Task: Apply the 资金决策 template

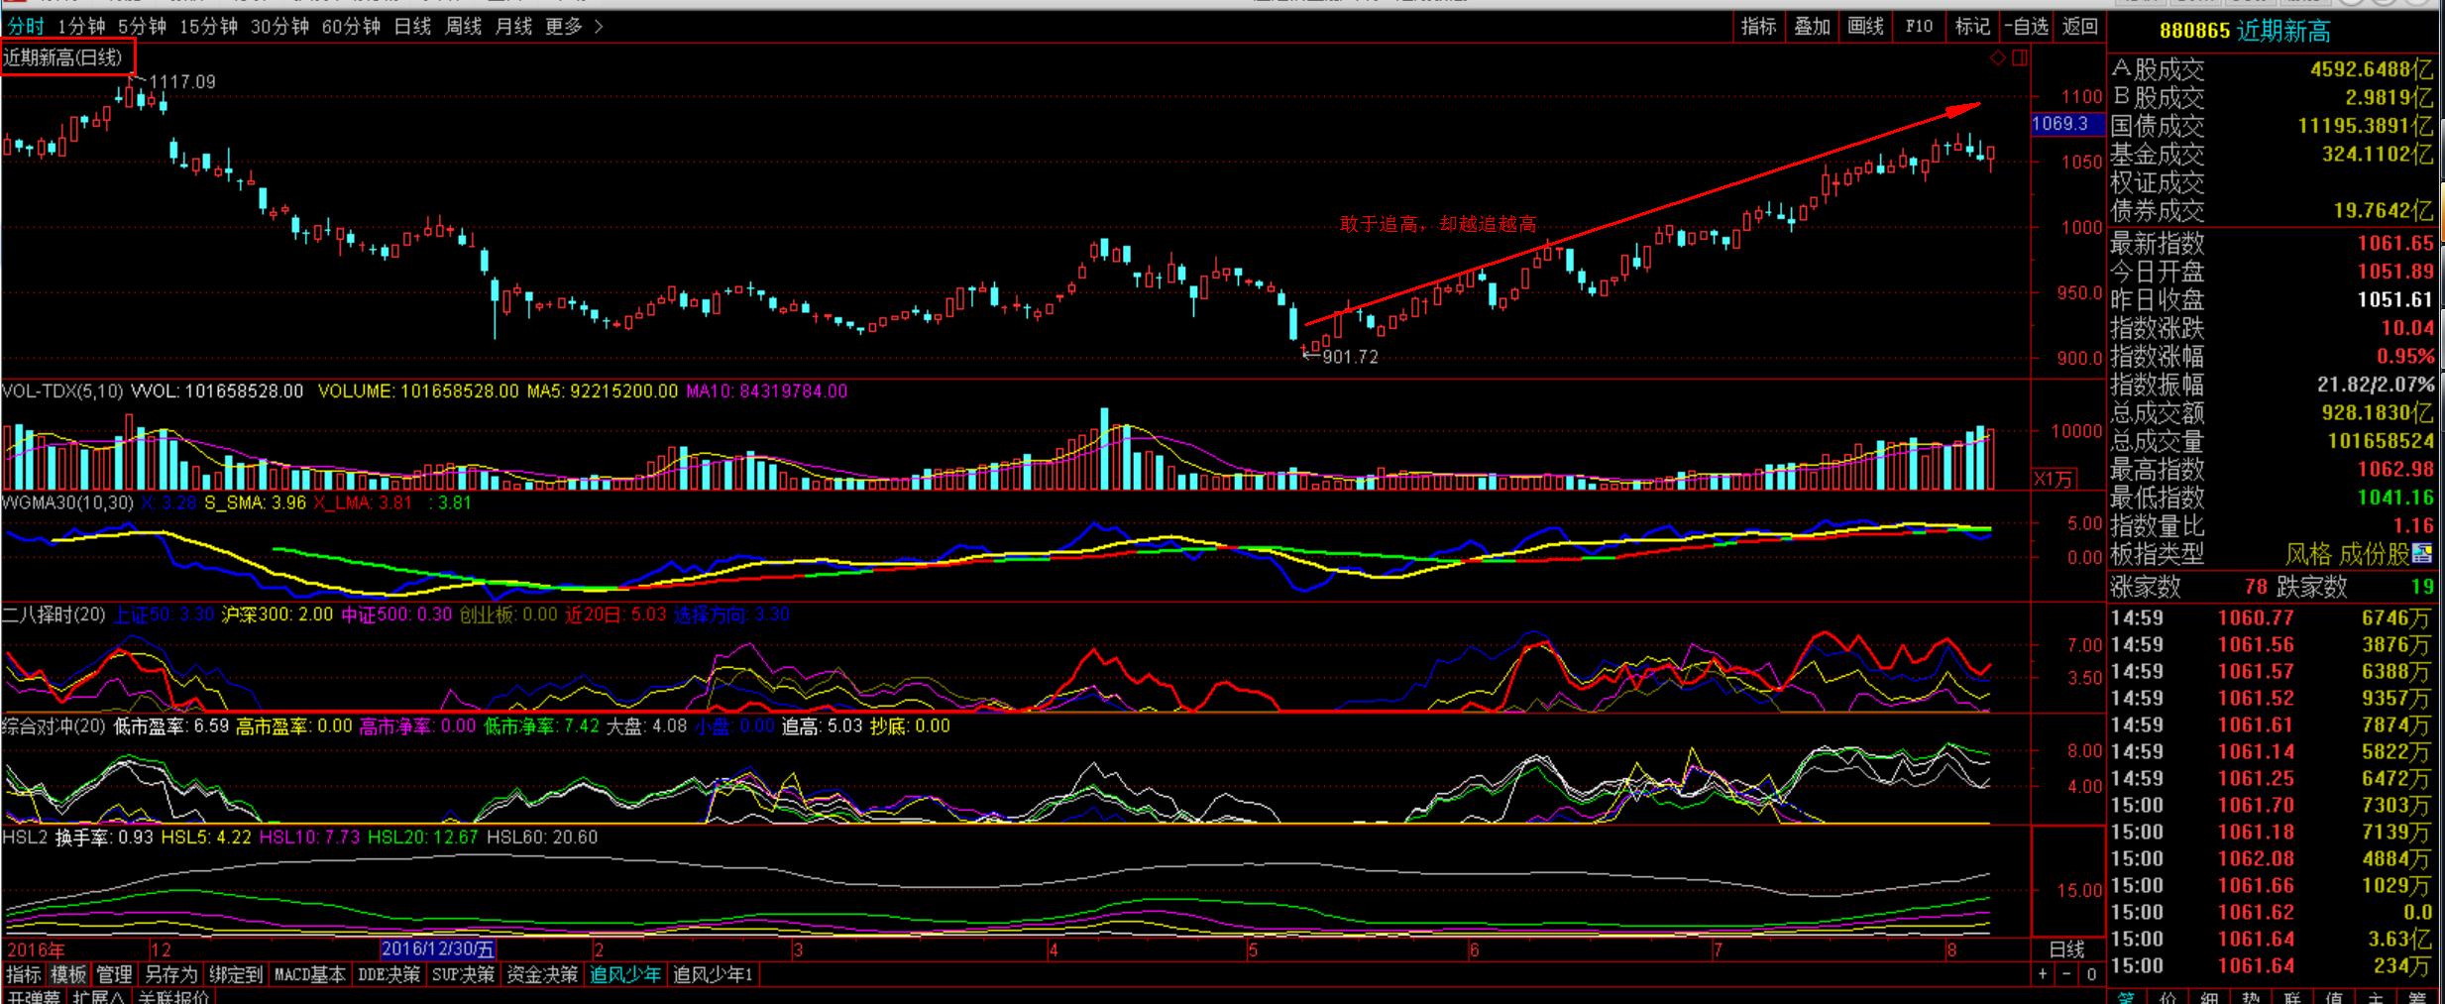Action: [542, 974]
